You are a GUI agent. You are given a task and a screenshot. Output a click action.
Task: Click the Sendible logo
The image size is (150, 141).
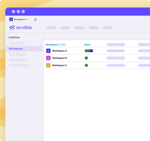tap(21, 28)
